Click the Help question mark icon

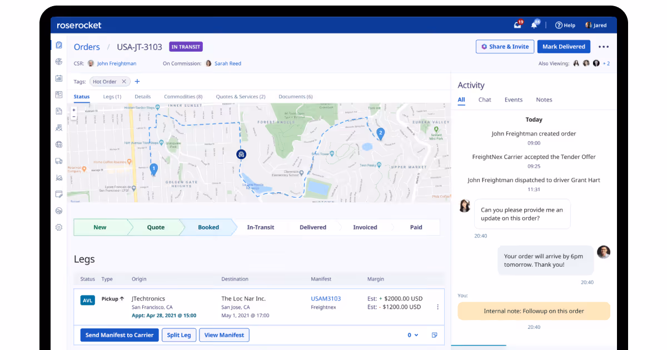tap(559, 25)
